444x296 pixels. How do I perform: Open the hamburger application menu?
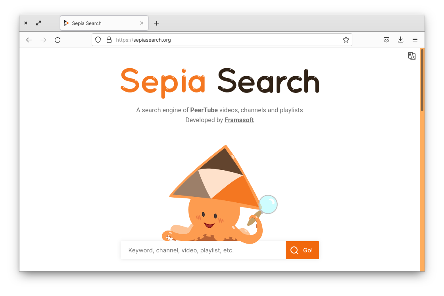click(x=415, y=40)
